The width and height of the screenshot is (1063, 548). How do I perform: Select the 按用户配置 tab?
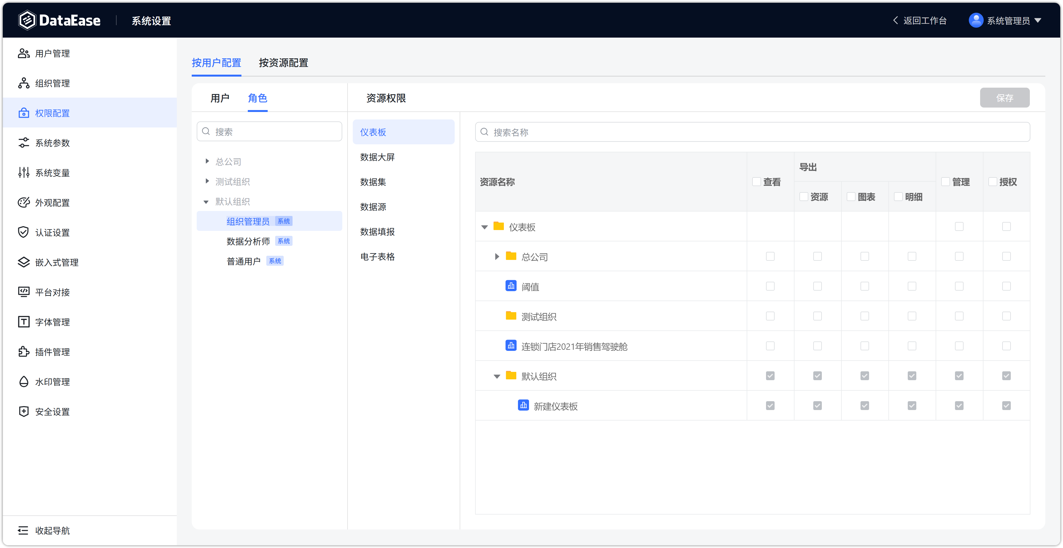216,63
